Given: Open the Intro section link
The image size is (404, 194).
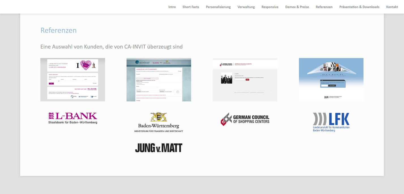Looking at the screenshot, I should tap(172, 7).
